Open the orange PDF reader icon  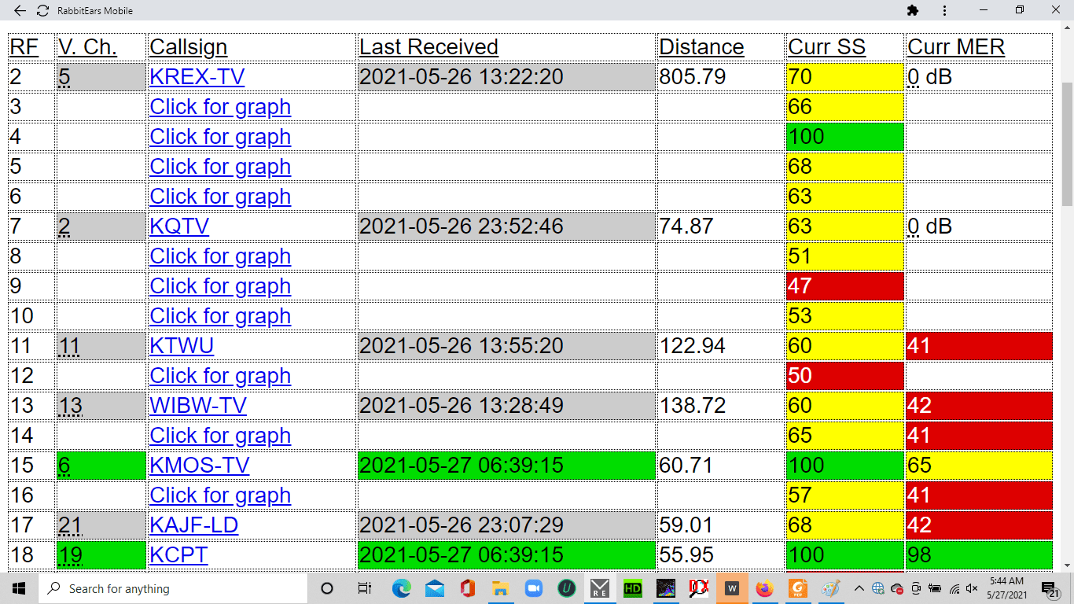798,588
